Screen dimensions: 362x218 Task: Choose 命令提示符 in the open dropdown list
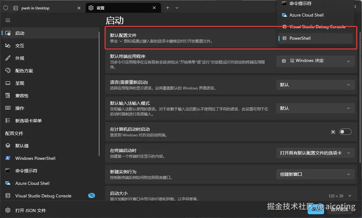pyautogui.click(x=316, y=3)
